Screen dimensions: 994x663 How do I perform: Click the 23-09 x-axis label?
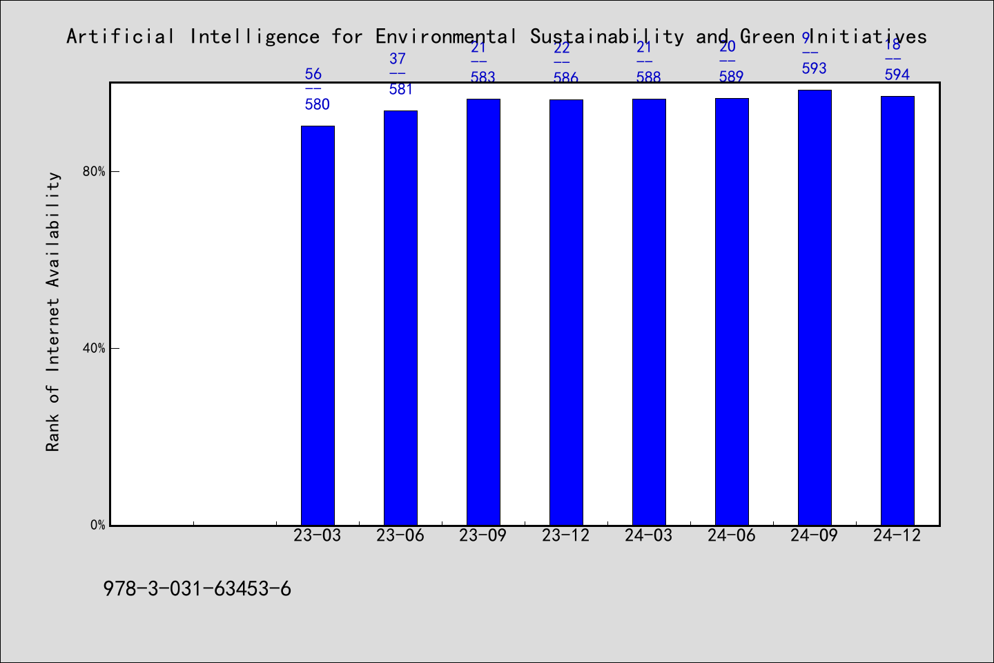tap(483, 535)
